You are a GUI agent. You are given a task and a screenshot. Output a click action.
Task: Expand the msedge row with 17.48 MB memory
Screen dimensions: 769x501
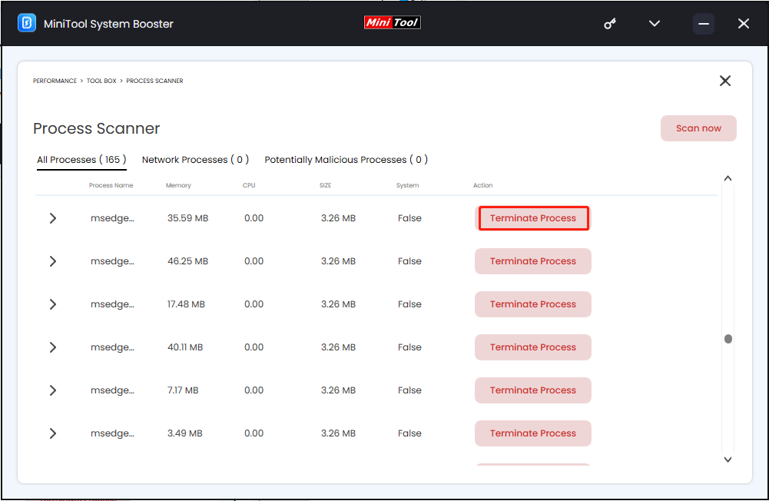point(53,304)
